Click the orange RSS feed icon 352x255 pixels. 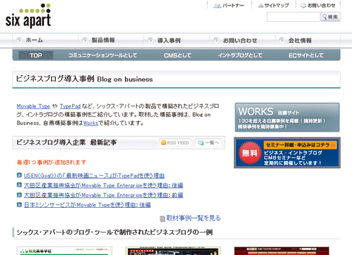pos(163,142)
